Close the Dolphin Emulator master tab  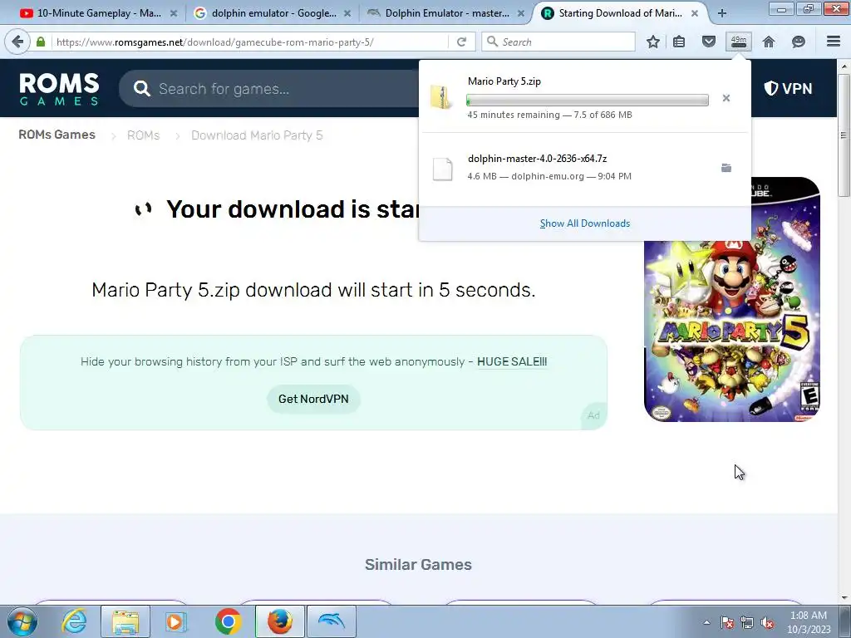pyautogui.click(x=521, y=13)
